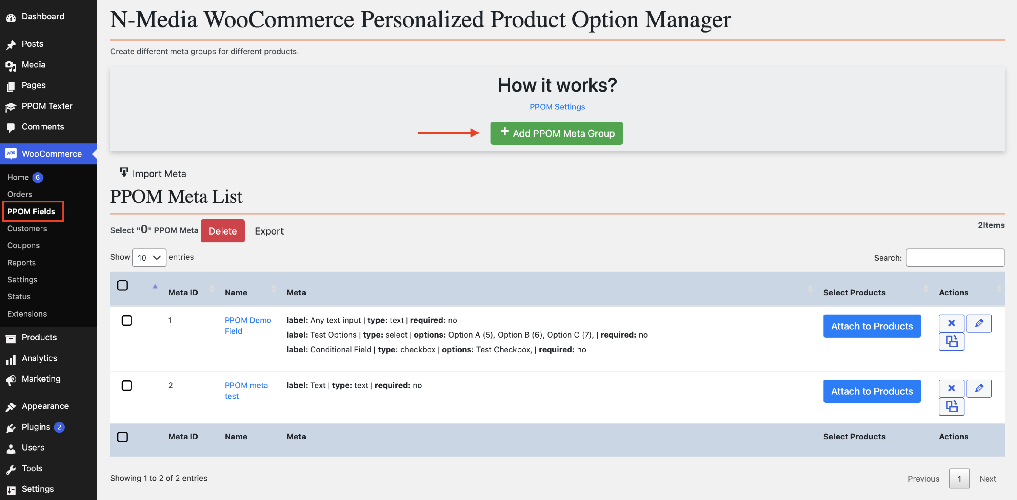Click the red Delete button

222,231
